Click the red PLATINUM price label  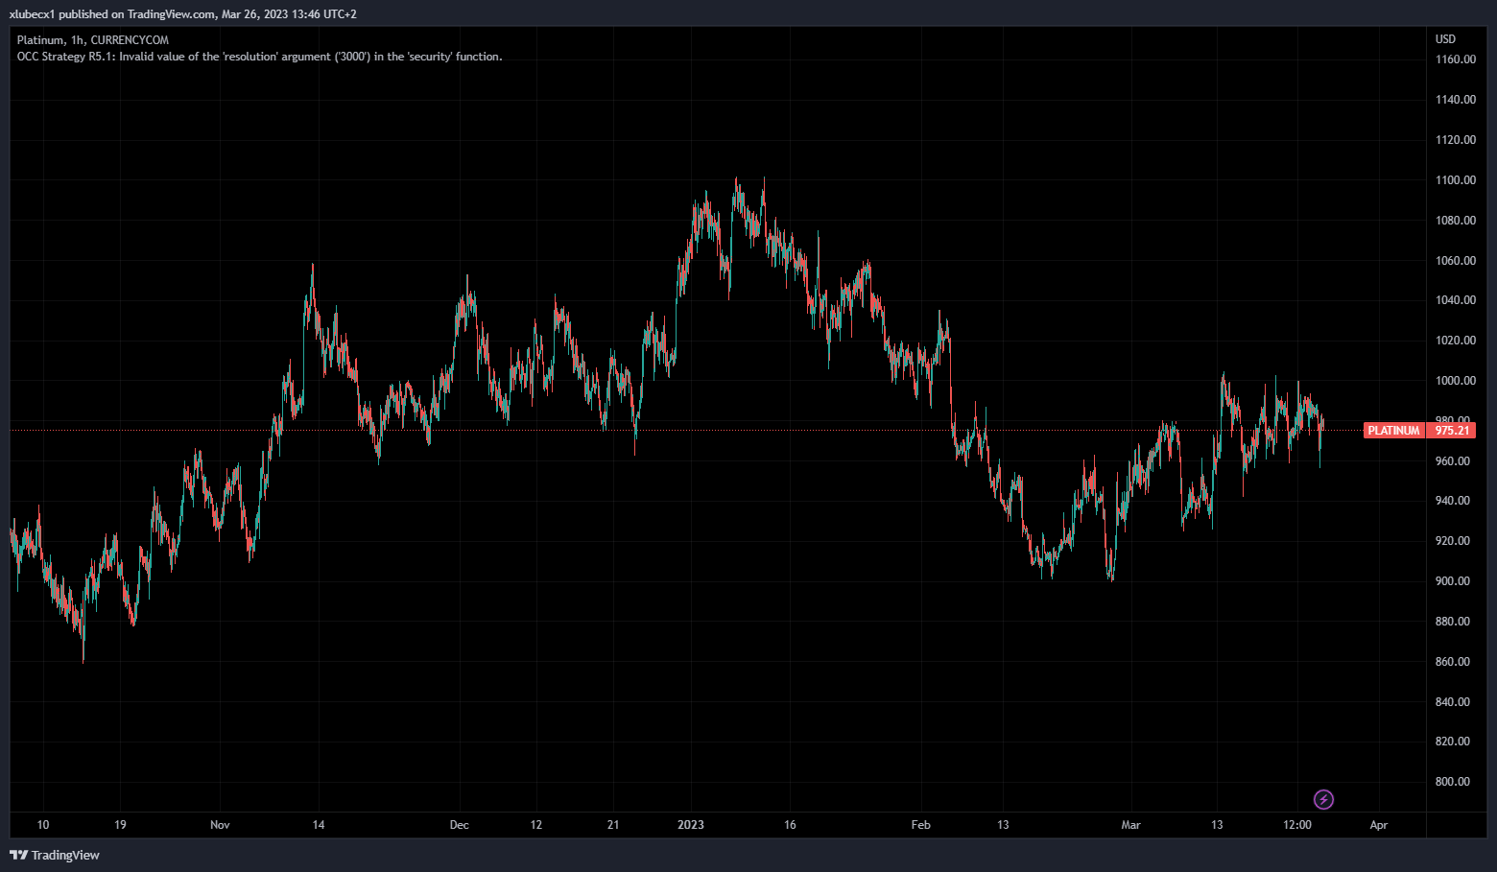[x=1392, y=431]
